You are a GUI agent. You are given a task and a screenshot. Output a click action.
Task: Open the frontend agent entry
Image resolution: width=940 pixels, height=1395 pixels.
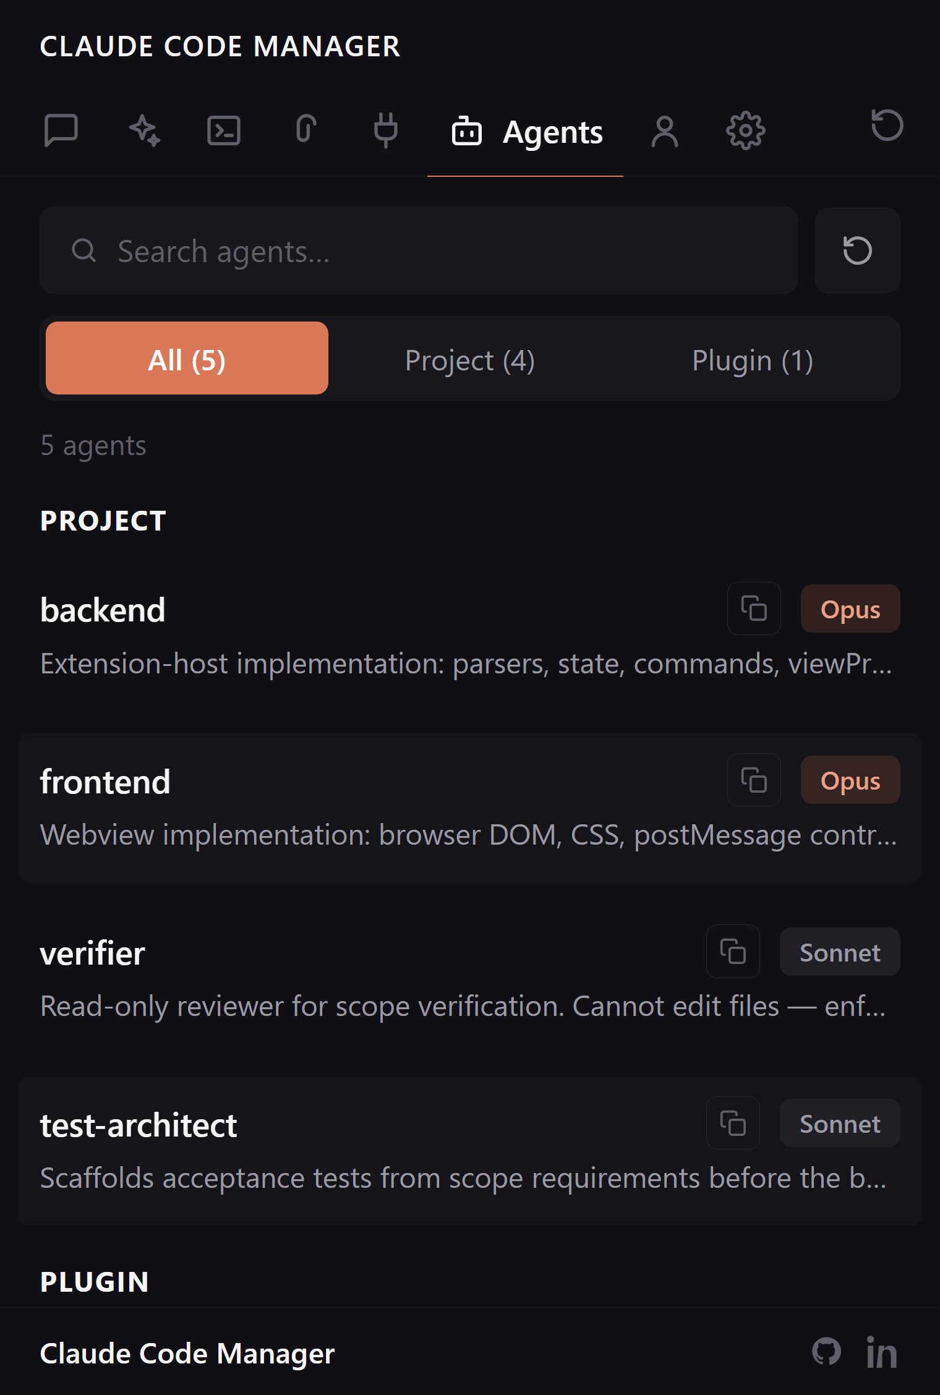click(x=470, y=808)
